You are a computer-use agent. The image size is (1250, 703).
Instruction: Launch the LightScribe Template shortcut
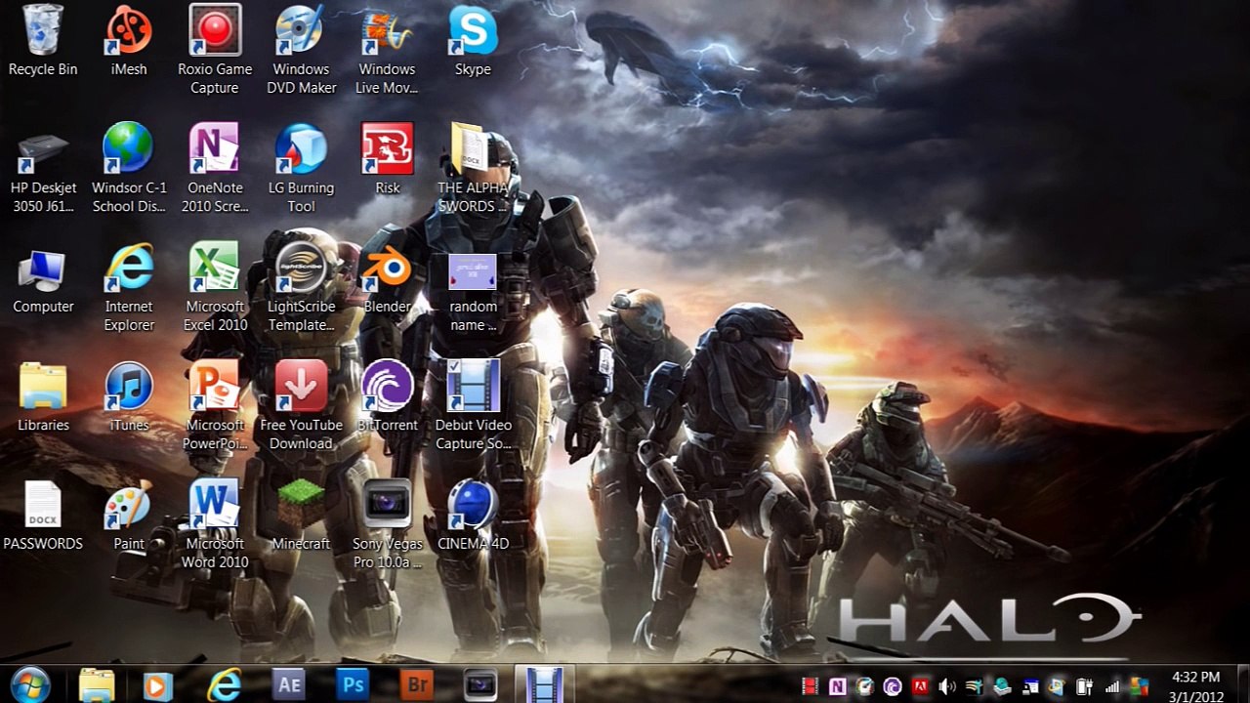301,288
